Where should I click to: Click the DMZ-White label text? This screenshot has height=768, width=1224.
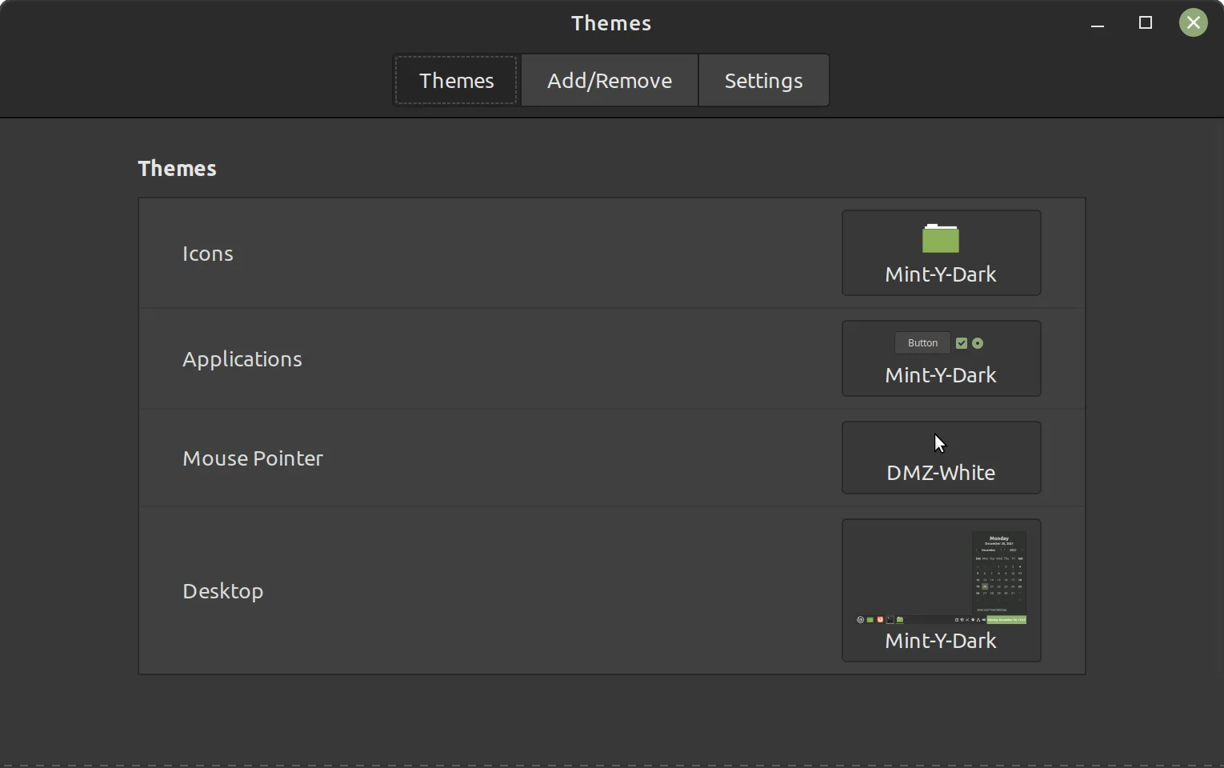(x=941, y=474)
